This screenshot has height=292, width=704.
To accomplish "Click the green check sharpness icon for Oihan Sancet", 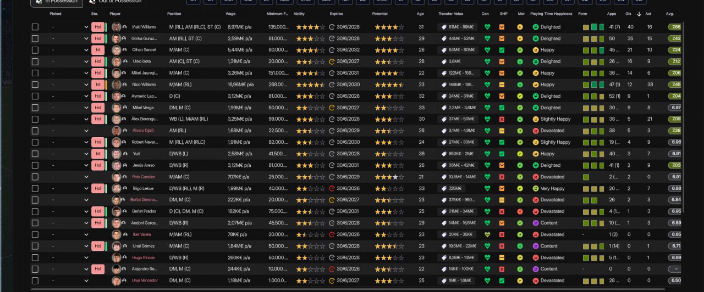I will coord(502,50).
